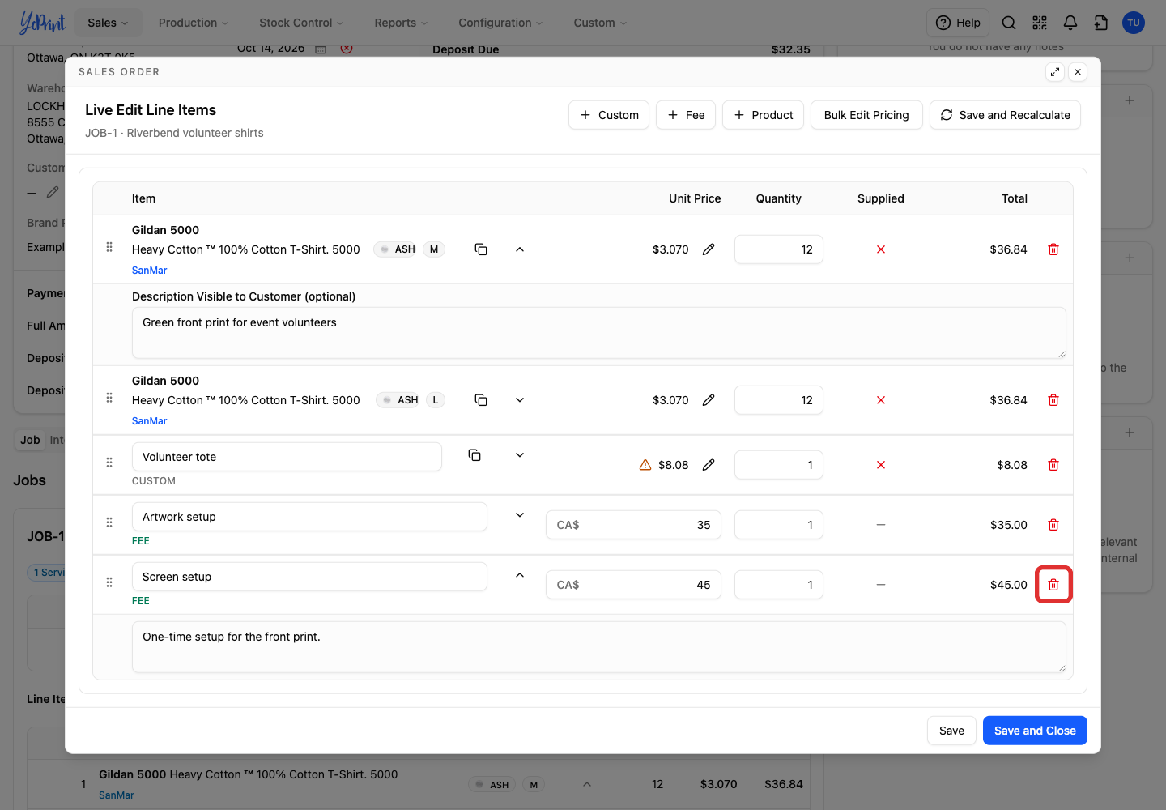Delete the Artwork setup fee line
The height and width of the screenshot is (810, 1166).
(x=1053, y=525)
